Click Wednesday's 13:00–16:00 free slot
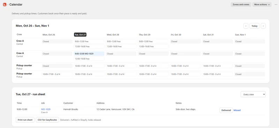The height and width of the screenshot is (128, 279). (121, 46)
